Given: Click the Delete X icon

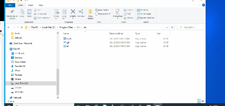Looking at the screenshot, I should [73, 12].
